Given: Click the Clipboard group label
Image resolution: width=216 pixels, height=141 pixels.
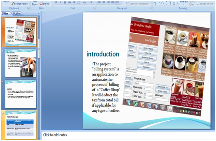Looking at the screenshot, I should click(14, 9).
